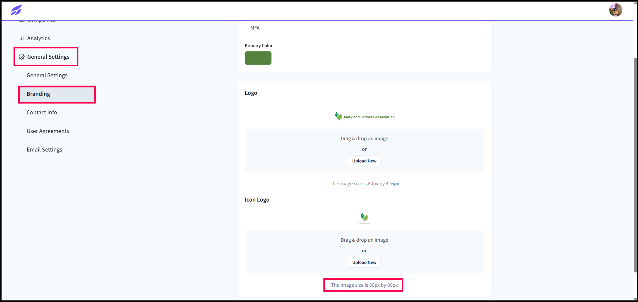Click Upload New under Icon Logo

364,262
